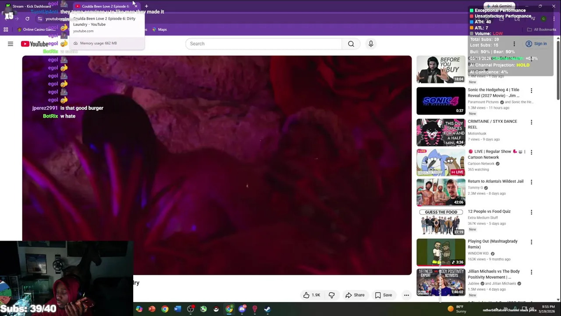Open the Sonic 4 title reveal thumbnail
Viewport: 561px width, 316px height.
(441, 101)
